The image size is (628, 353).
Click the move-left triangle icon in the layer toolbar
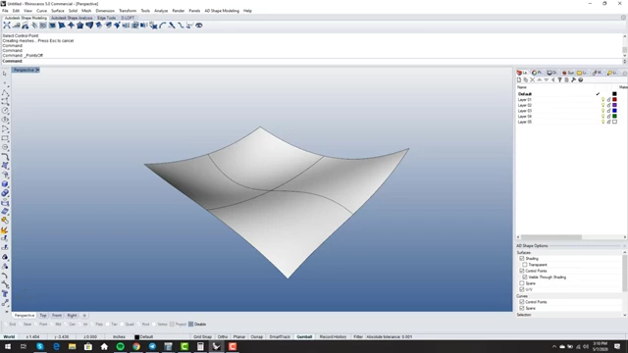(x=552, y=80)
